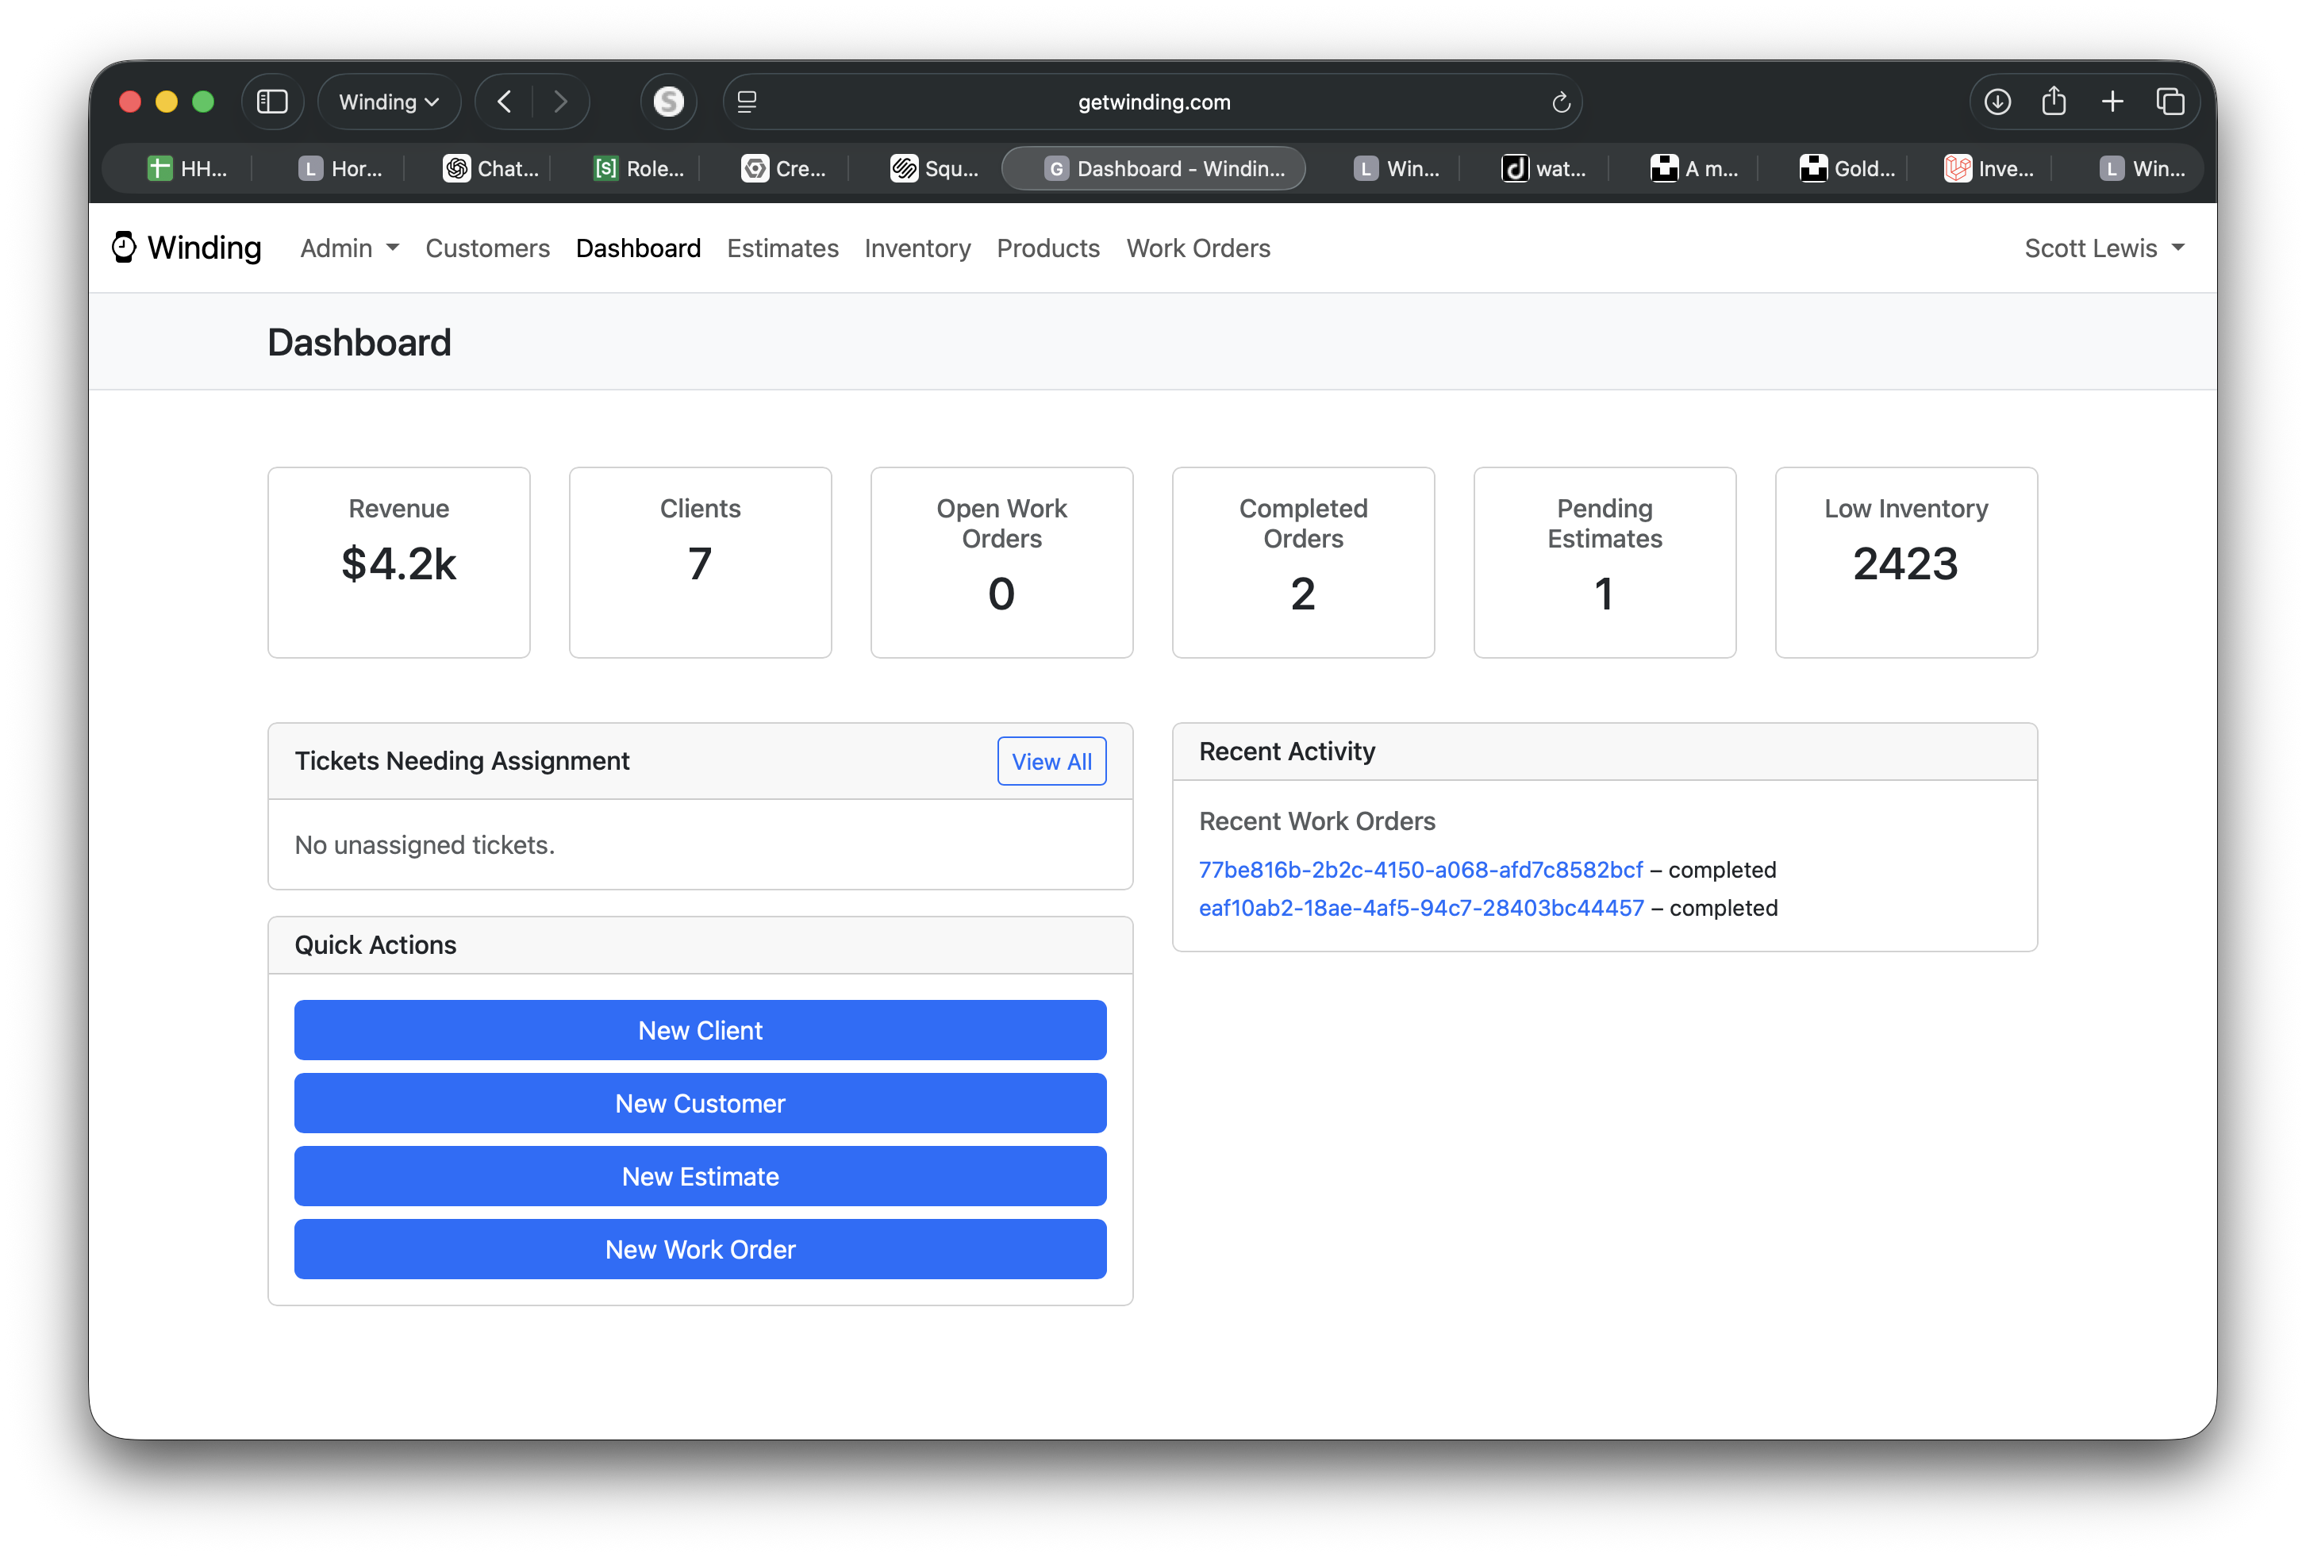Screen dimensions: 2306x1557
Task: Click the New Work Order button
Action: pyautogui.click(x=701, y=1249)
